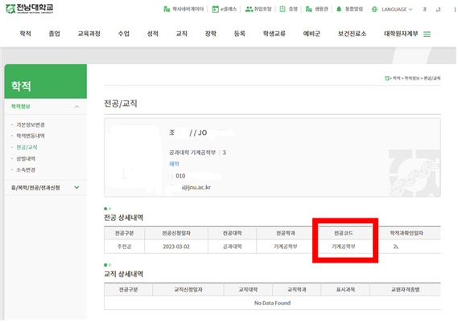Open the hamburger full-menu icon

click(427, 35)
